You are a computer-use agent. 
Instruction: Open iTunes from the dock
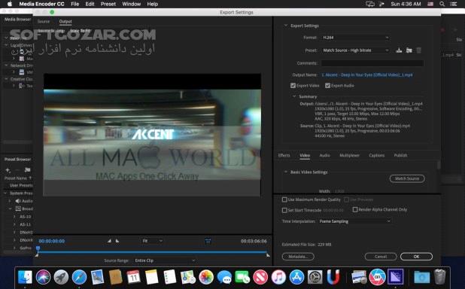tap(278, 278)
